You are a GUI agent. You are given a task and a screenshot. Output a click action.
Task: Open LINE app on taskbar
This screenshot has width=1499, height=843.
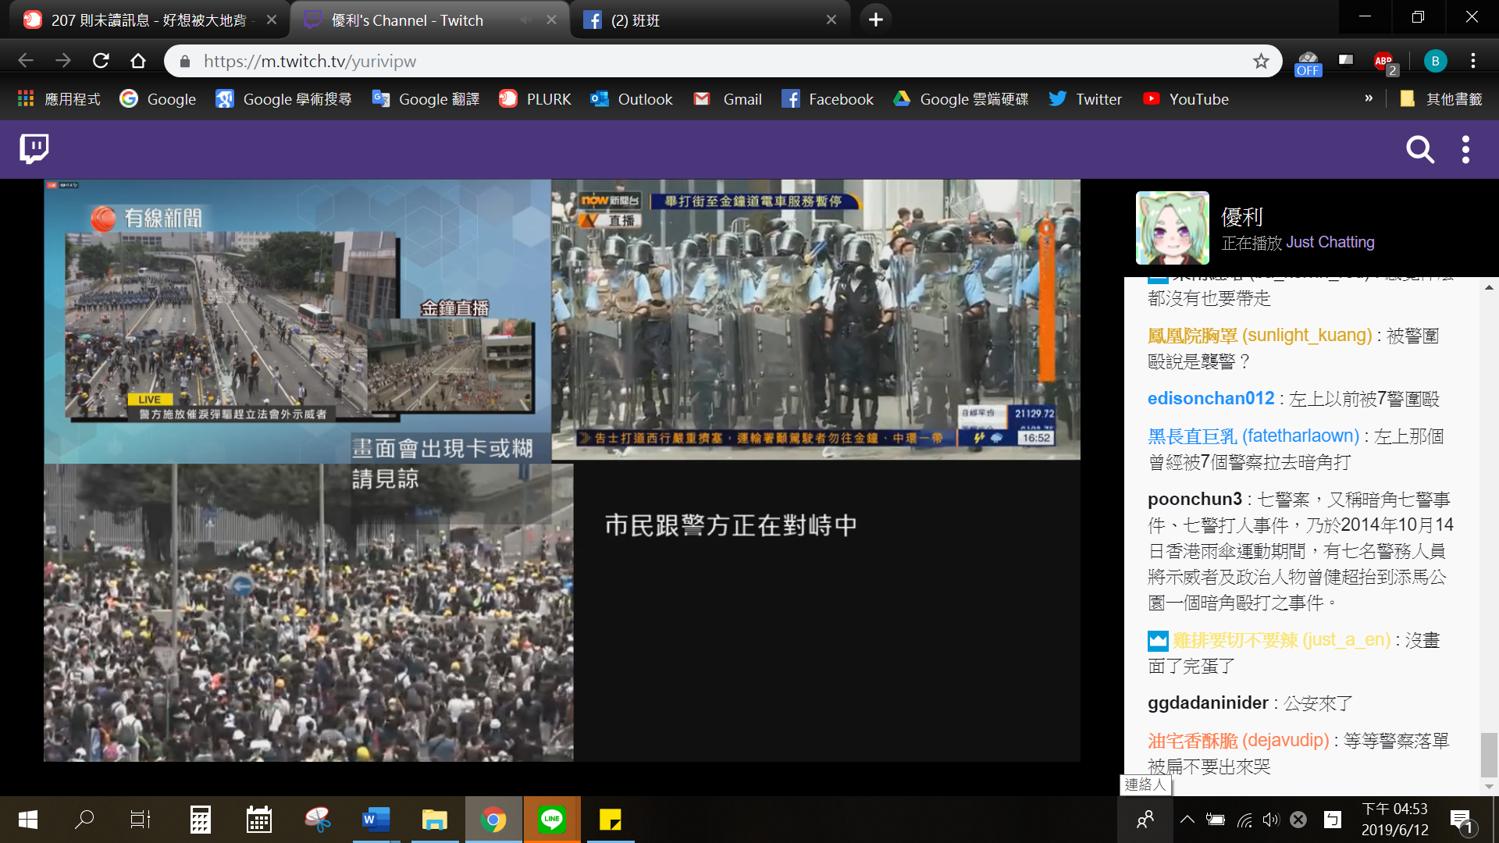[552, 820]
